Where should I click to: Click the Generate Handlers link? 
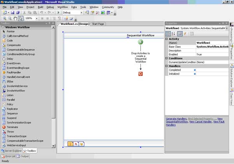pyautogui.click(x=176, y=118)
